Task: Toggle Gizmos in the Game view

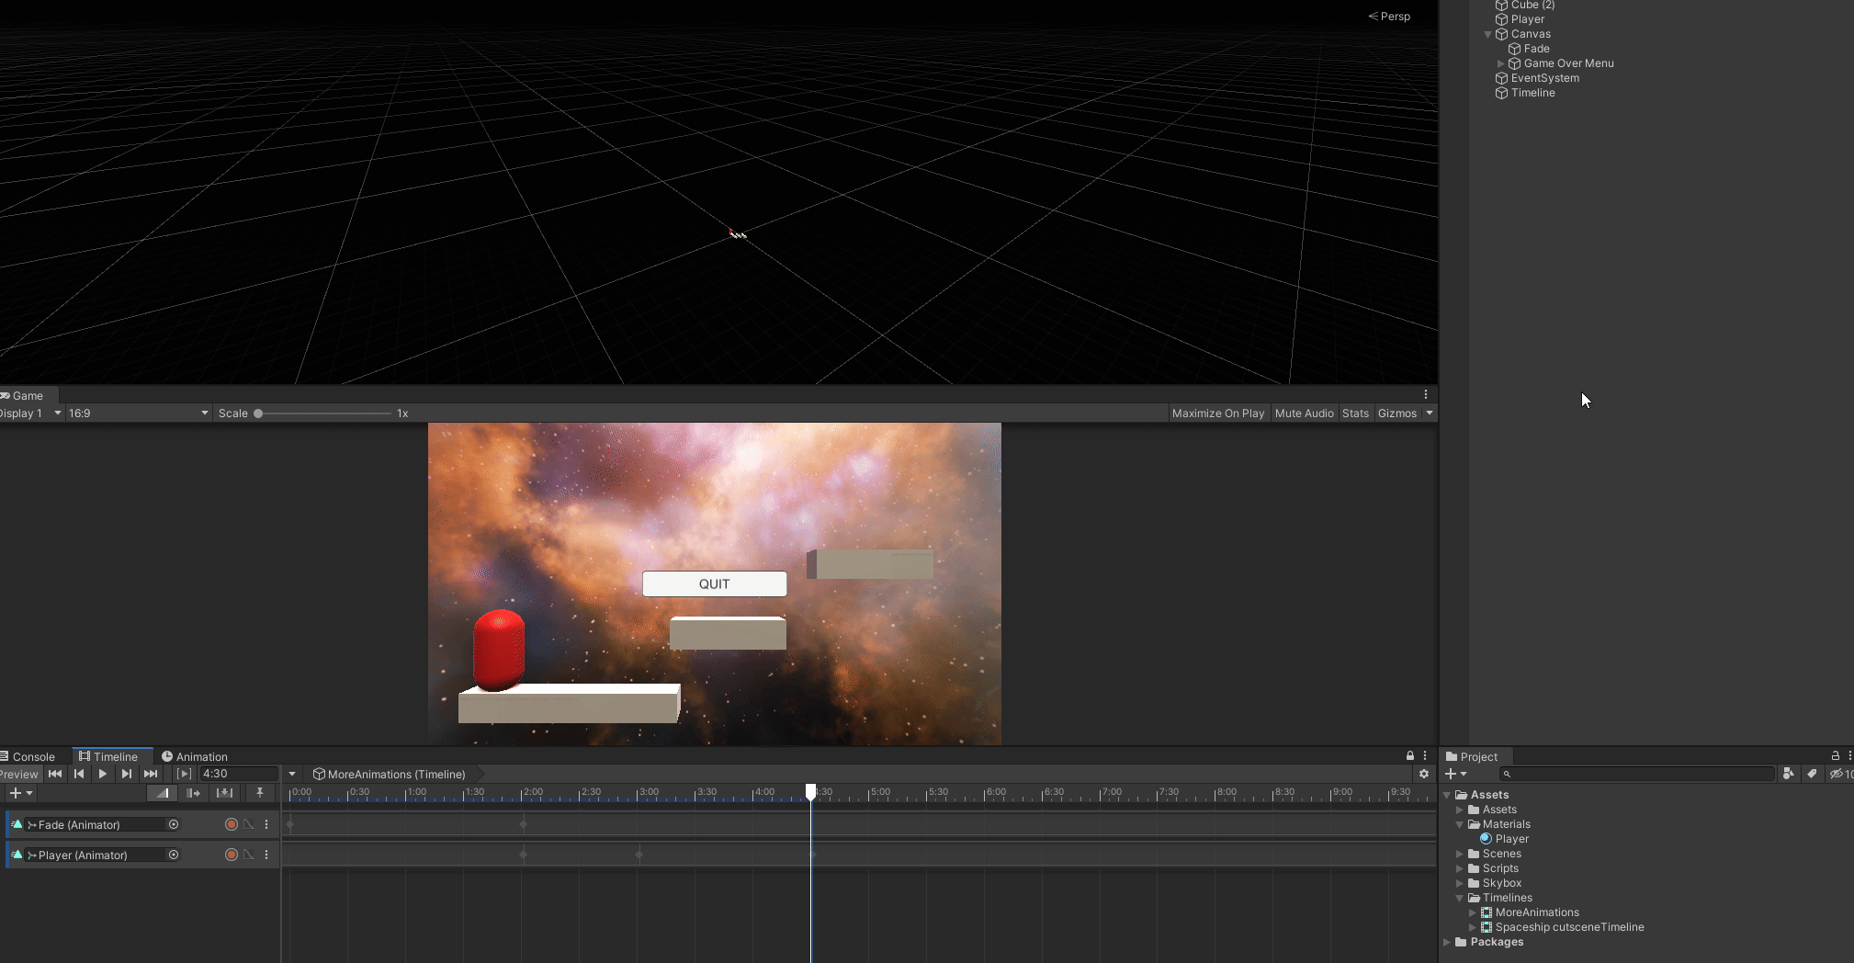Action: coord(1397,414)
